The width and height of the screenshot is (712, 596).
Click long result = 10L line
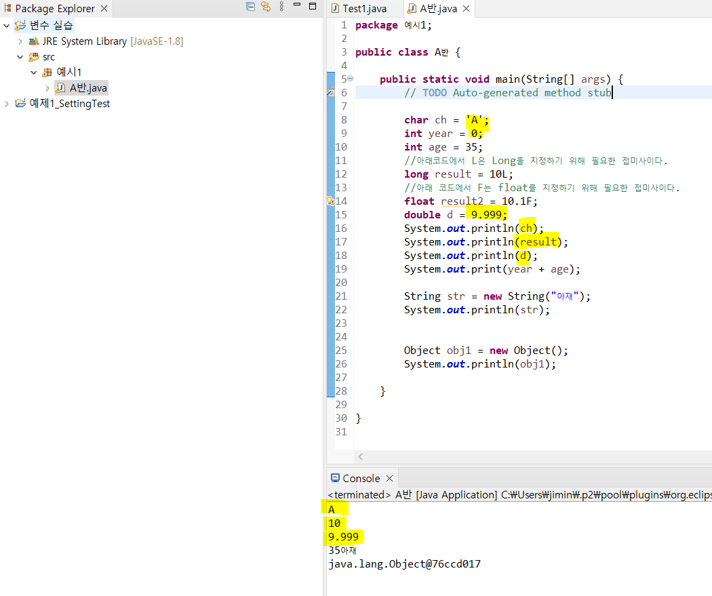click(x=458, y=174)
